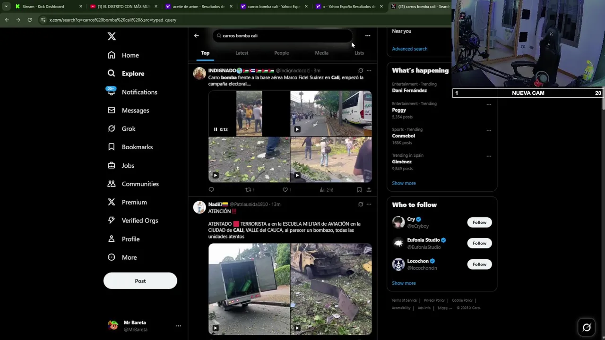Click Grok icon on Nadi post
The height and width of the screenshot is (340, 605).
[361, 204]
